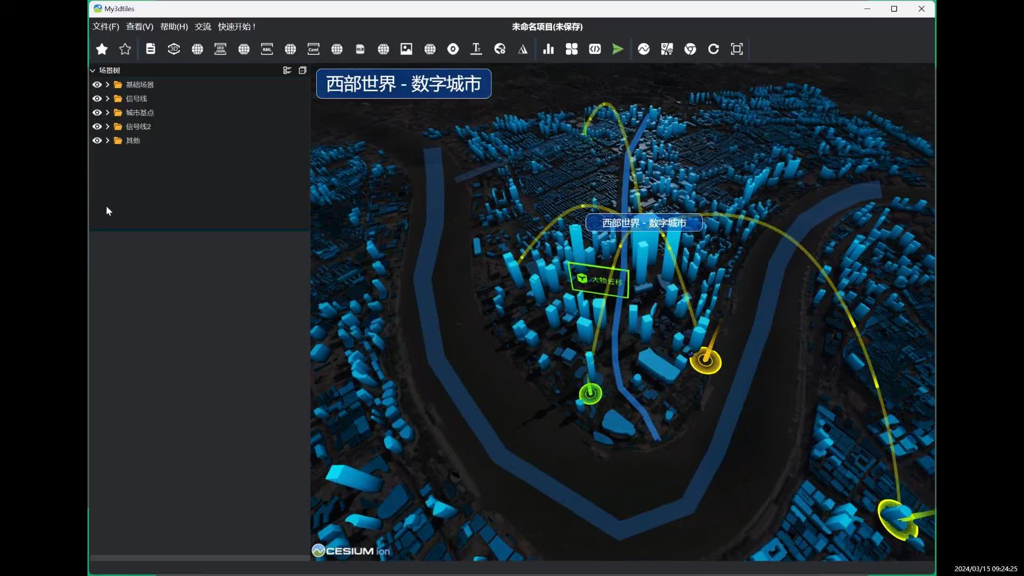Toggle visibility of 信号线2 layer
1024x576 pixels.
(x=98, y=126)
